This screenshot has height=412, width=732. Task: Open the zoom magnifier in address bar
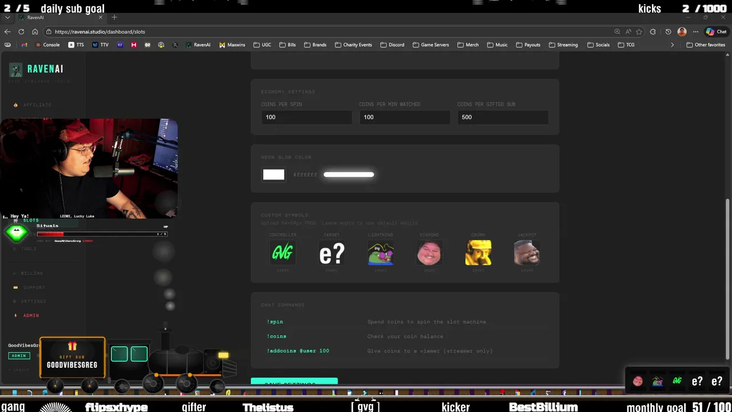pos(617,31)
